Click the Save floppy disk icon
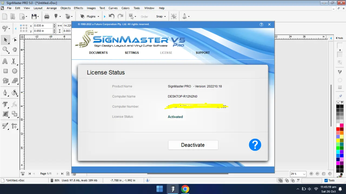The height and width of the screenshot is (194, 346). point(34,16)
